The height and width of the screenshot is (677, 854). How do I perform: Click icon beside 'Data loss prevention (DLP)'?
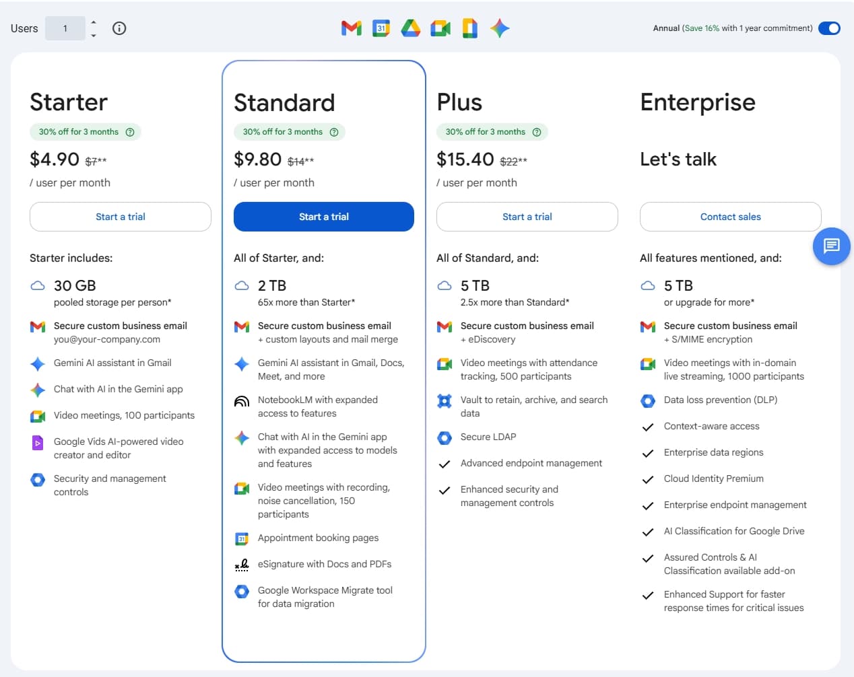(x=648, y=401)
